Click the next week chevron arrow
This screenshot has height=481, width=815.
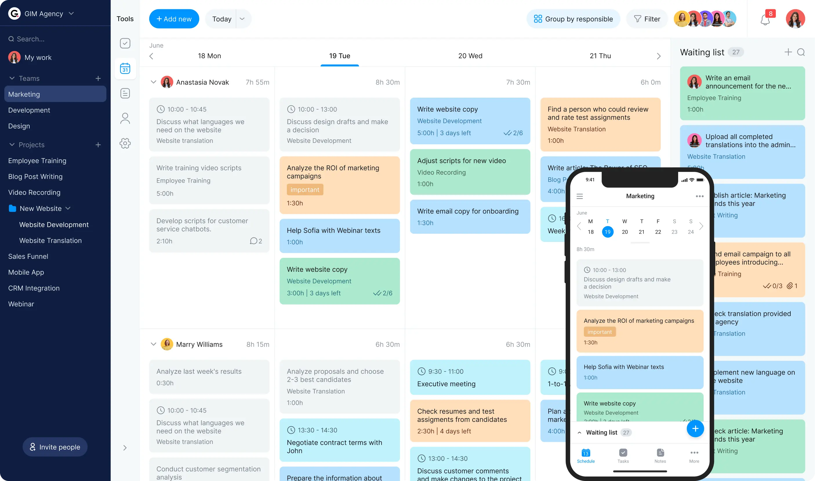pyautogui.click(x=659, y=56)
